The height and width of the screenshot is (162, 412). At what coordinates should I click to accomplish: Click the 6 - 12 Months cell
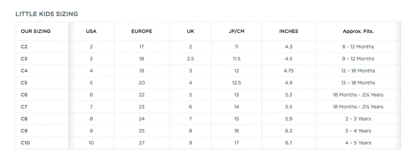point(358,47)
